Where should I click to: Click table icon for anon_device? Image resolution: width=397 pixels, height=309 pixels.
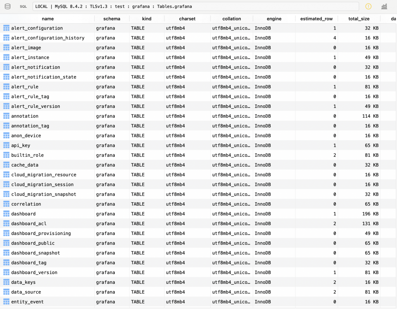tap(6, 135)
